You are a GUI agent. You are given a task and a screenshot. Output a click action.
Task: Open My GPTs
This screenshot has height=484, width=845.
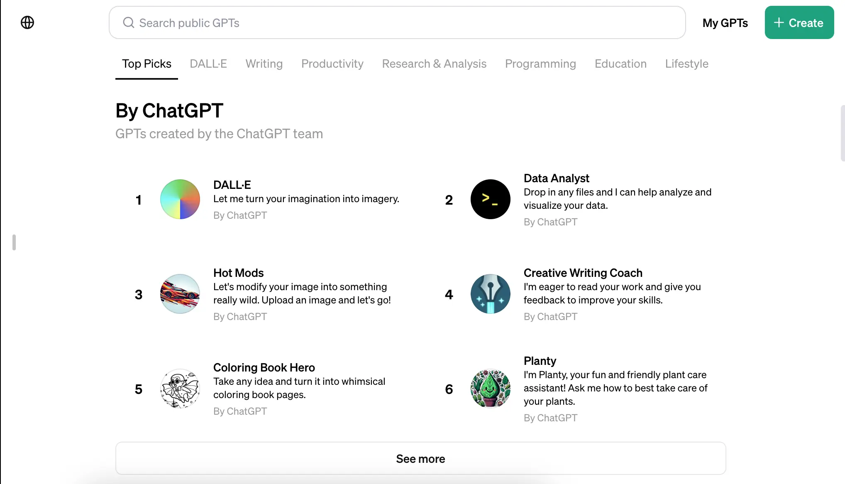pos(725,23)
